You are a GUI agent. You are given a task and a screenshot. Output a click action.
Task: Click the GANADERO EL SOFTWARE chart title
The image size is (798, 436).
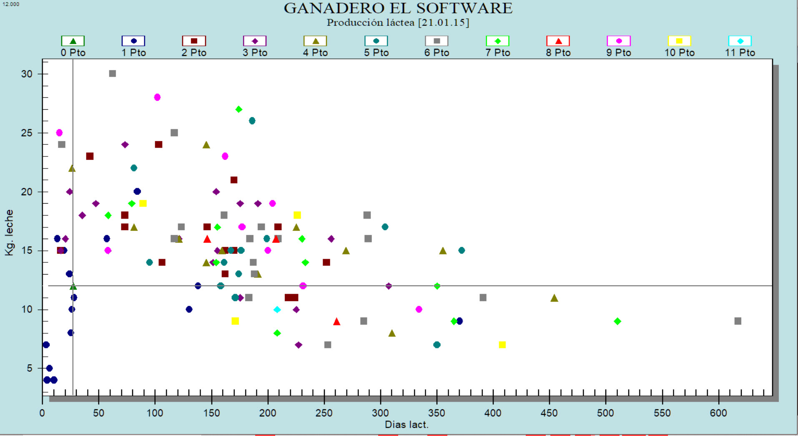coord(398,8)
